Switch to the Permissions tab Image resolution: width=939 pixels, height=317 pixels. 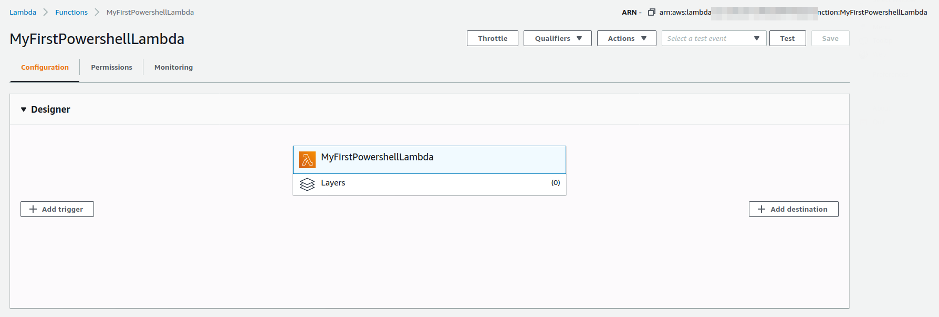111,67
